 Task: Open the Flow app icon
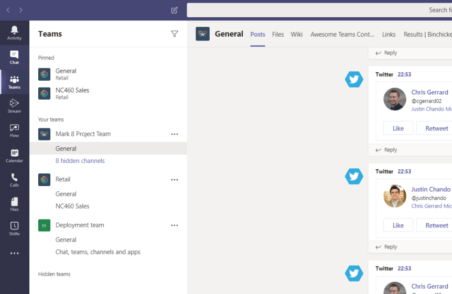(14, 130)
